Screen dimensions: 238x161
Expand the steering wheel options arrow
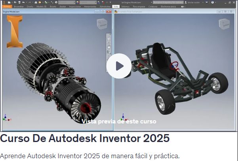click(x=109, y=43)
